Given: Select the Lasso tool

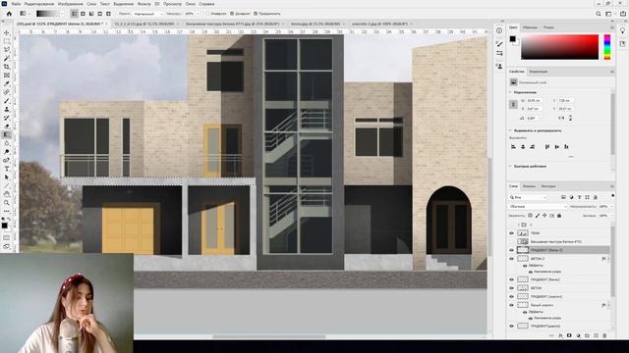Looking at the screenshot, I should point(7,50).
